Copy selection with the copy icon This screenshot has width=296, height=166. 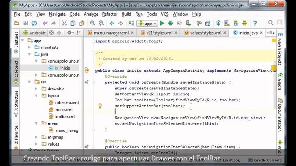73,24
